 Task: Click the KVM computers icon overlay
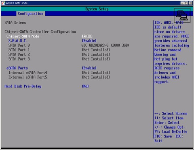pos(182,15)
